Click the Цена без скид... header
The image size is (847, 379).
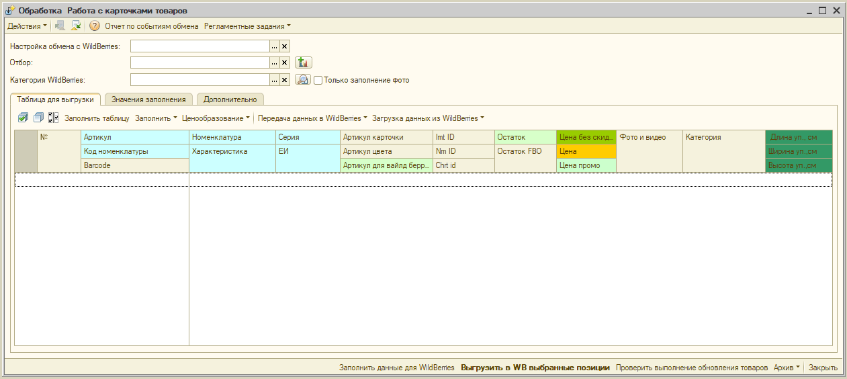586,137
